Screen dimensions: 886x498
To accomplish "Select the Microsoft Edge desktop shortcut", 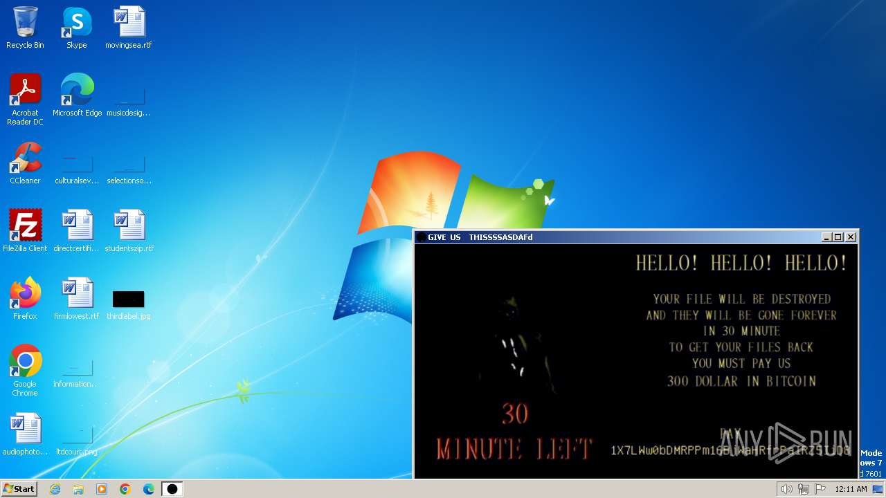I will point(77,95).
